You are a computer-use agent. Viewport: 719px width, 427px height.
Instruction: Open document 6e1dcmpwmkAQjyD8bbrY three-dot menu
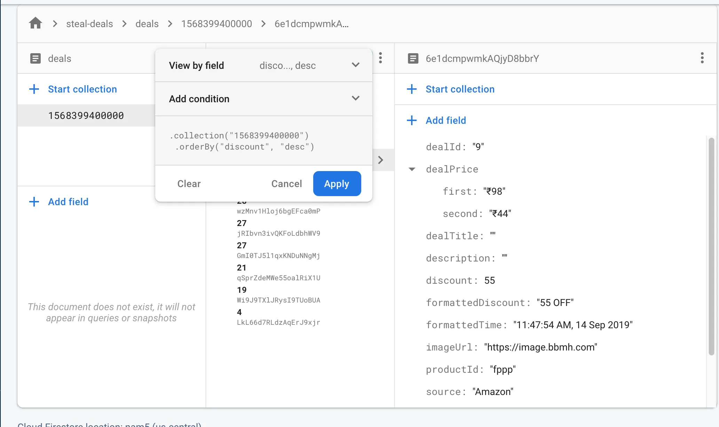tap(702, 58)
